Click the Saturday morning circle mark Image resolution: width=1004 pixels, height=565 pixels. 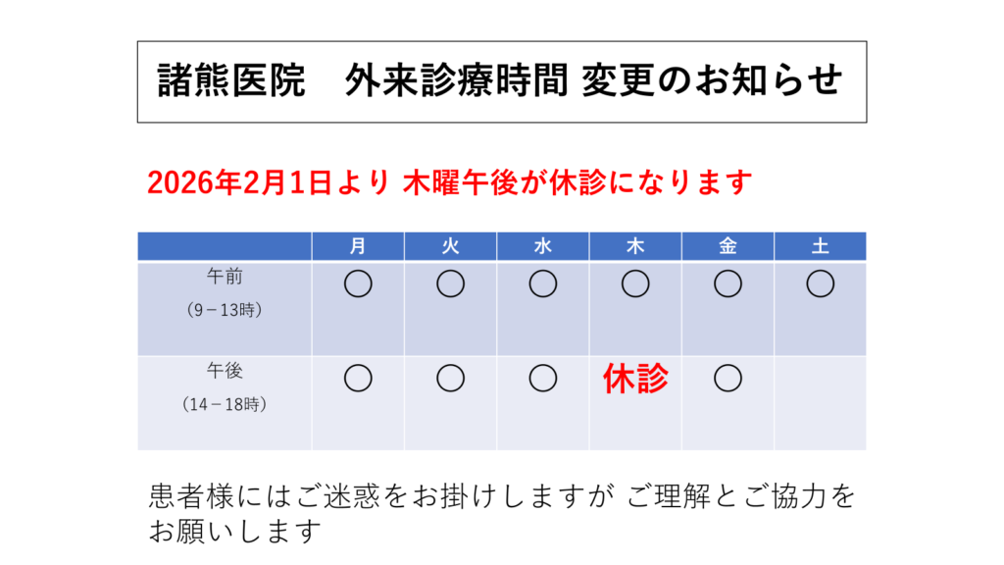(x=820, y=284)
